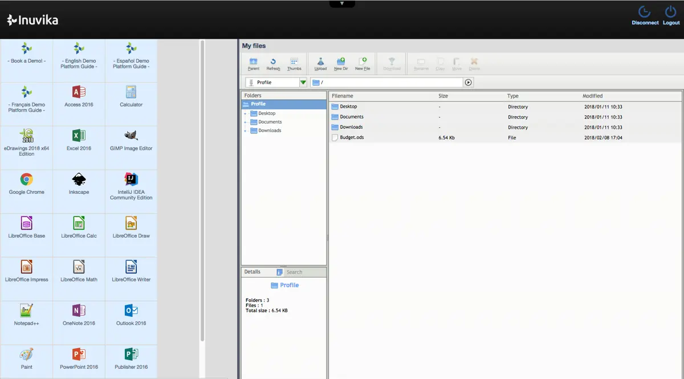Launch Inkscape
This screenshot has height=379, width=684.
[x=79, y=192]
